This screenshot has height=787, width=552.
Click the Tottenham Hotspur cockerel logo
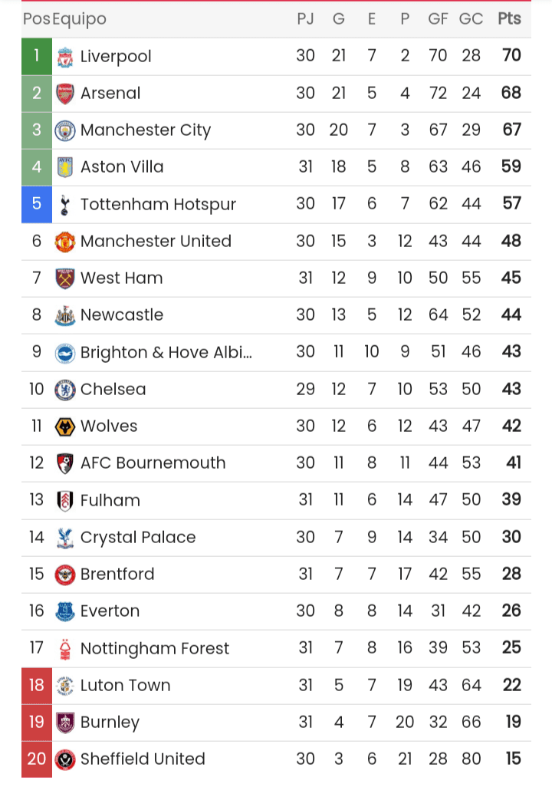click(64, 205)
